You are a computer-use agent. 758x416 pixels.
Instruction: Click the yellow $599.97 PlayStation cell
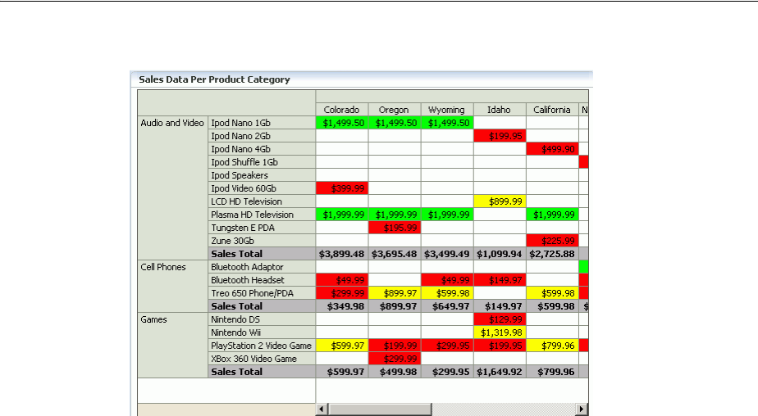[x=342, y=346]
